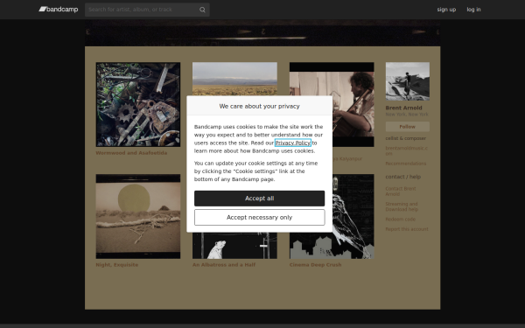The image size is (525, 328).
Task: Click An Albatross and a Half title
Action: click(x=224, y=265)
